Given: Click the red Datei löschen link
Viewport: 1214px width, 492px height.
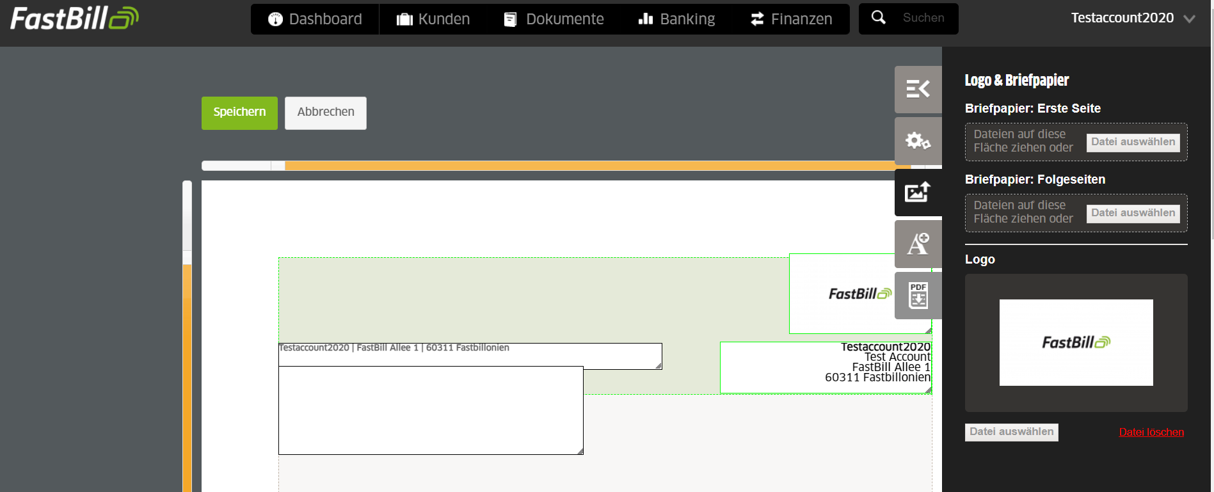Looking at the screenshot, I should (x=1151, y=432).
